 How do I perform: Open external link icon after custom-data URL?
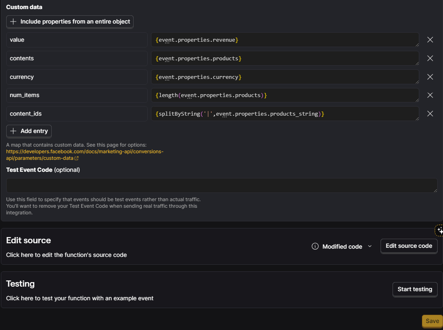(x=77, y=158)
